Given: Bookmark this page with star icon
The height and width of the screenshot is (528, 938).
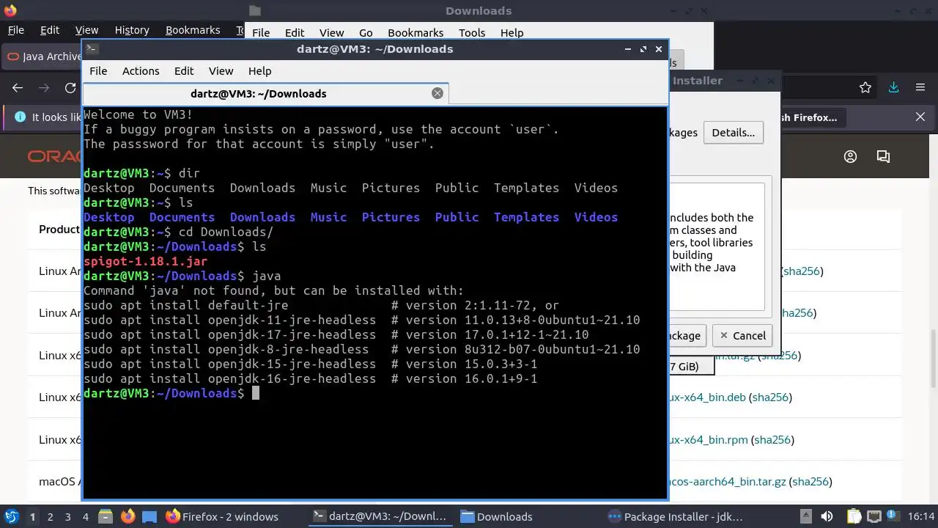Looking at the screenshot, I should click(x=865, y=88).
